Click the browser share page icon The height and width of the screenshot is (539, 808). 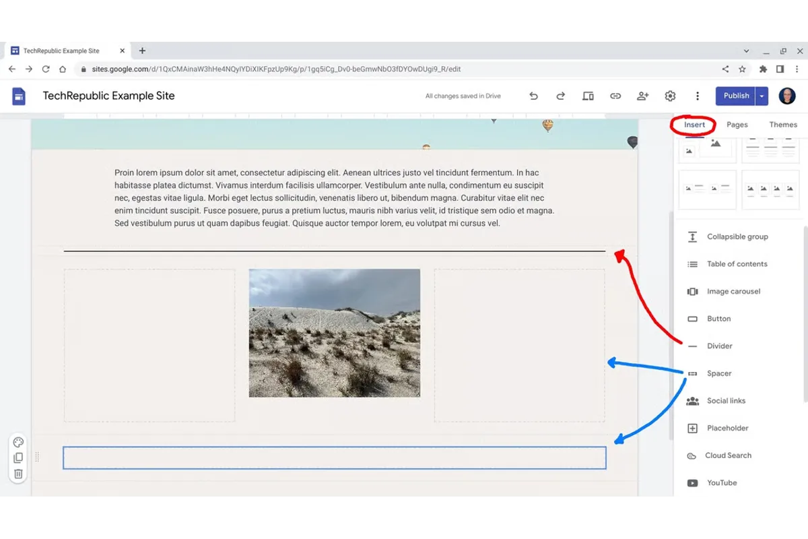pos(725,69)
